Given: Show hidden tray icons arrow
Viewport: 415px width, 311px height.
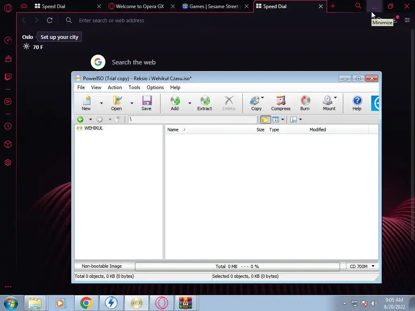Looking at the screenshot, I should (x=344, y=303).
